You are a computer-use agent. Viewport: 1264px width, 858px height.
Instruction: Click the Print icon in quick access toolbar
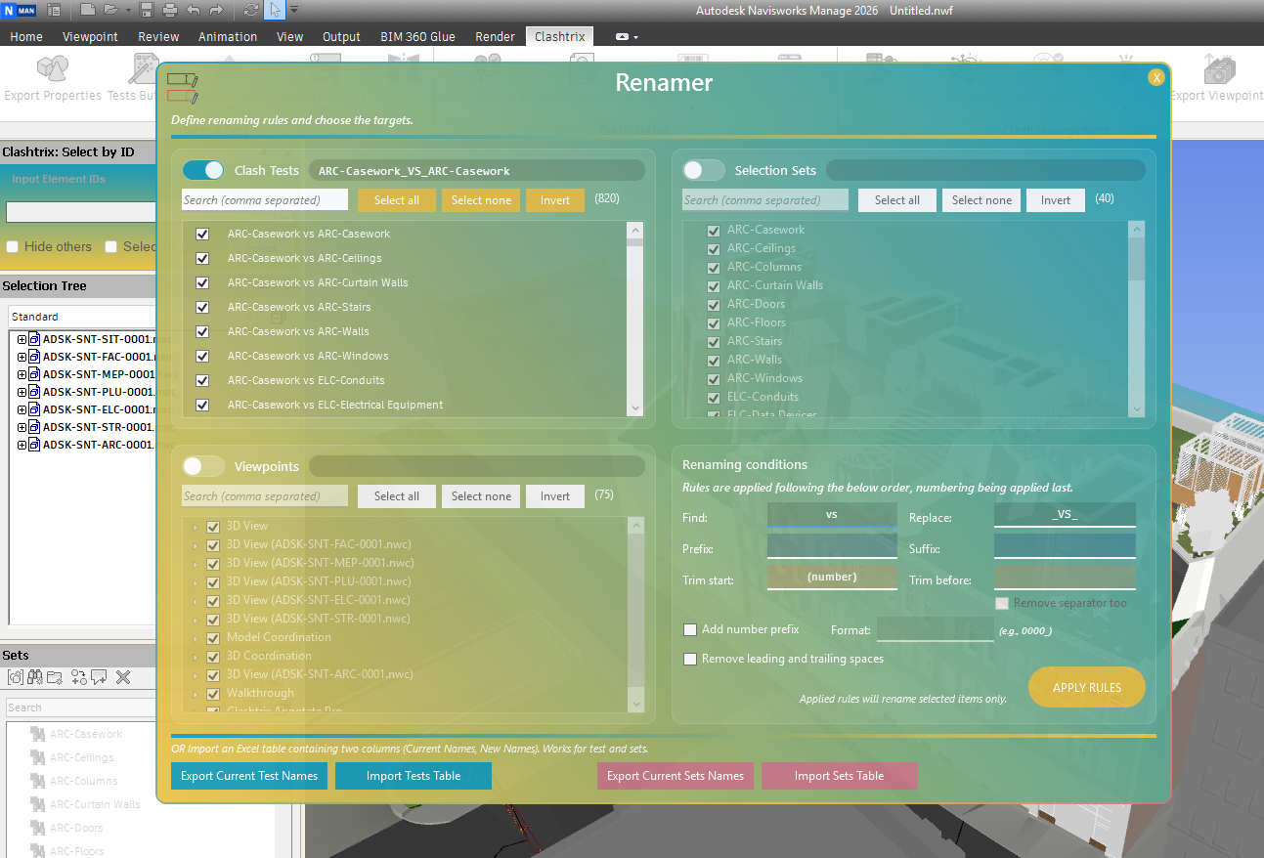pos(169,11)
